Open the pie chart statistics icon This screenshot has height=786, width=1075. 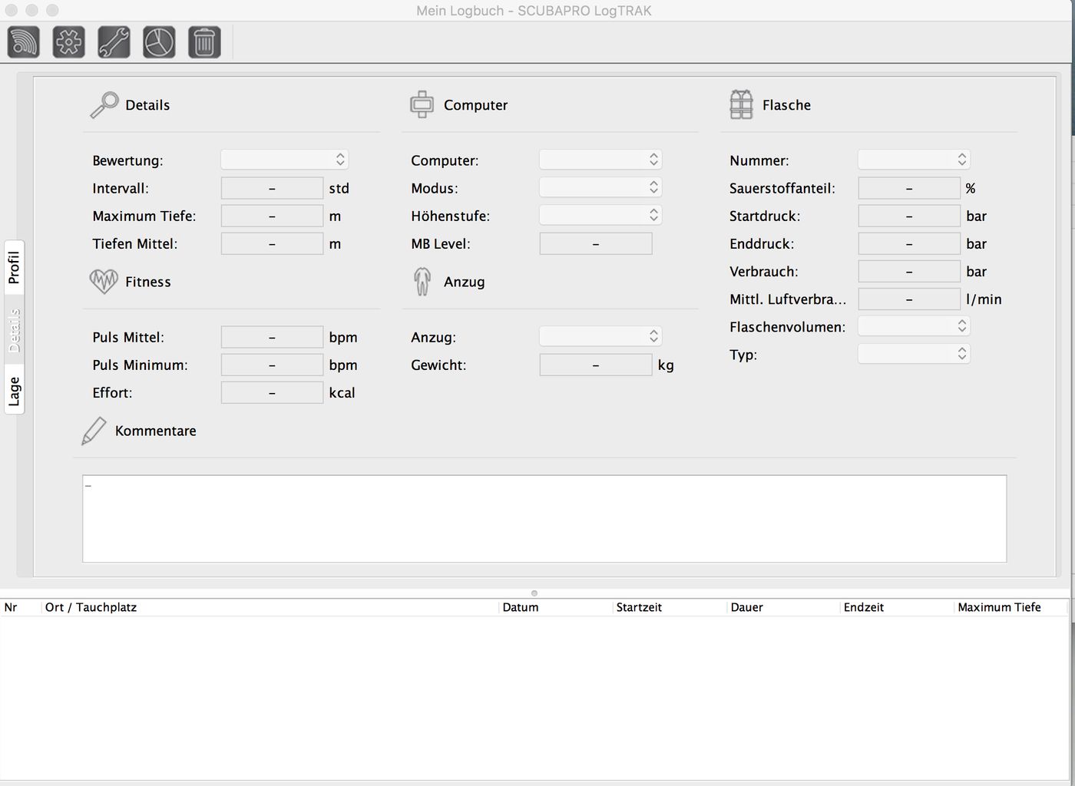click(159, 42)
